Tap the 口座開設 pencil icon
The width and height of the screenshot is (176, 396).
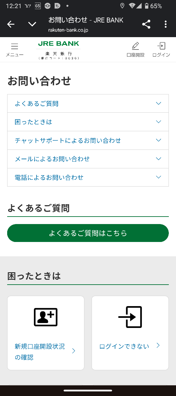click(x=136, y=46)
